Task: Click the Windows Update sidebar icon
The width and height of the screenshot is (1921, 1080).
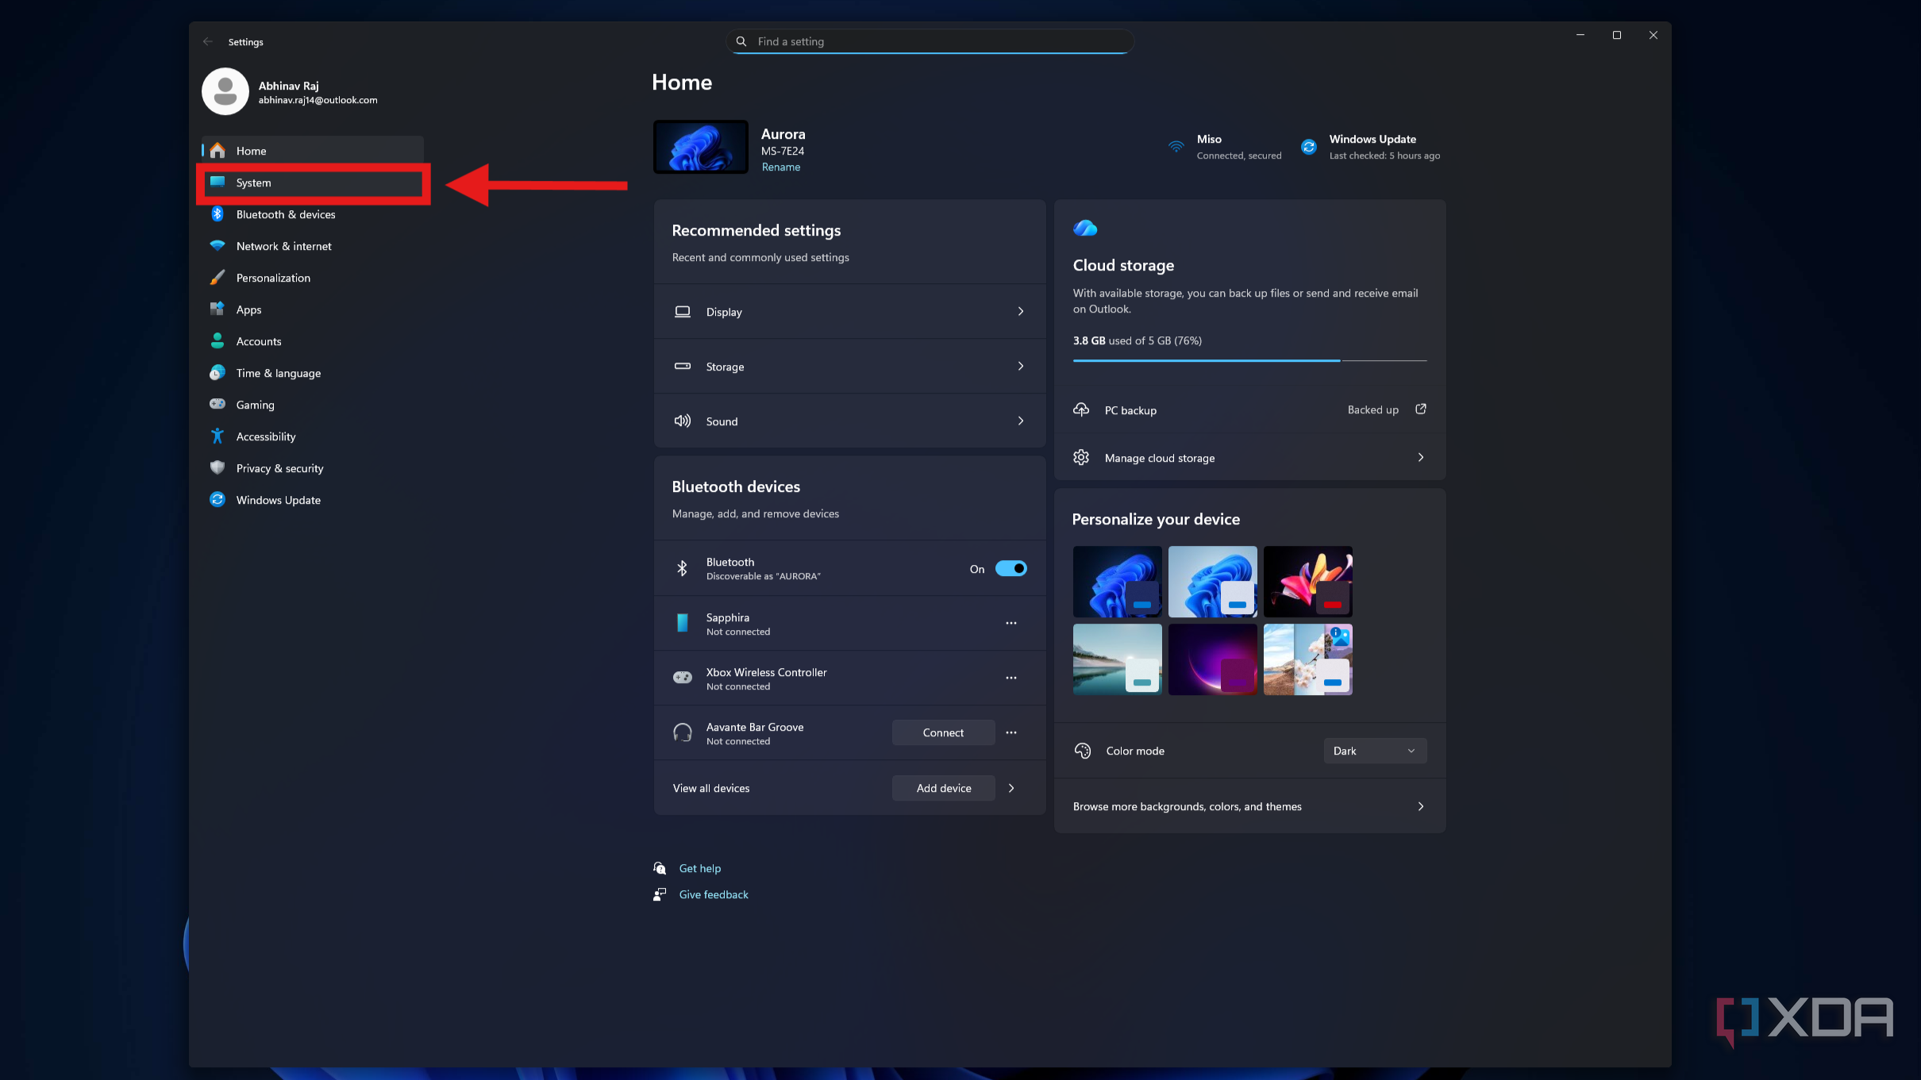Action: tap(217, 500)
